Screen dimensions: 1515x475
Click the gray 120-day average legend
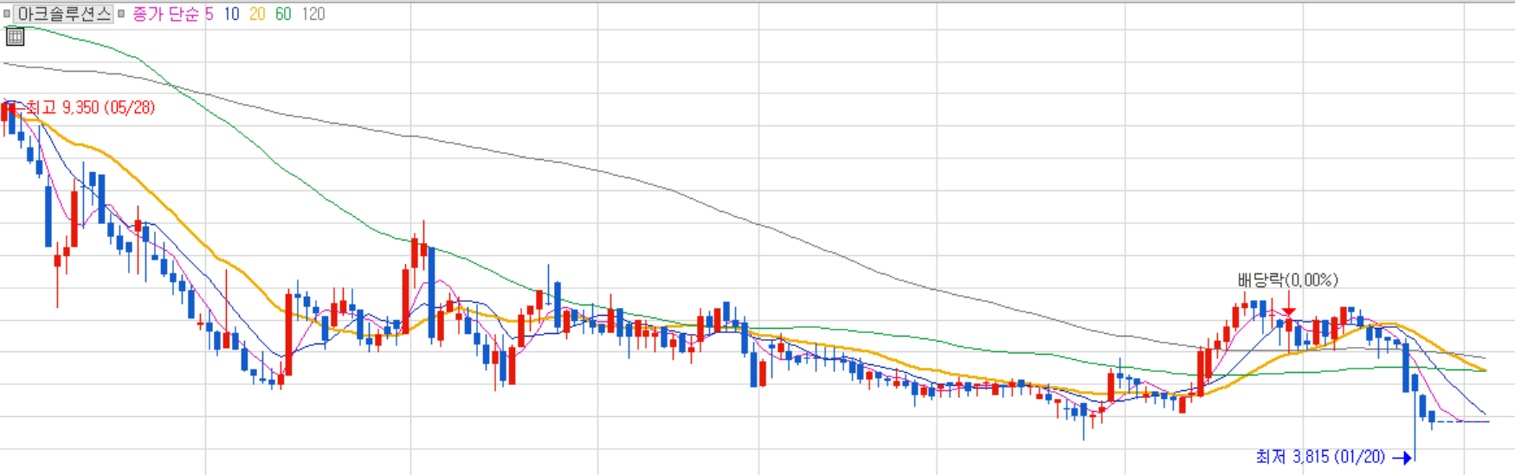point(313,14)
